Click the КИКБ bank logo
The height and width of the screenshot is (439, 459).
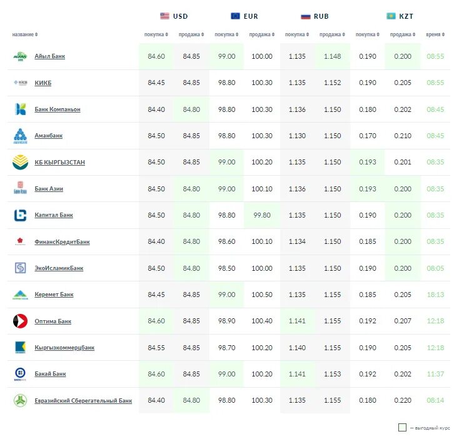pyautogui.click(x=20, y=83)
